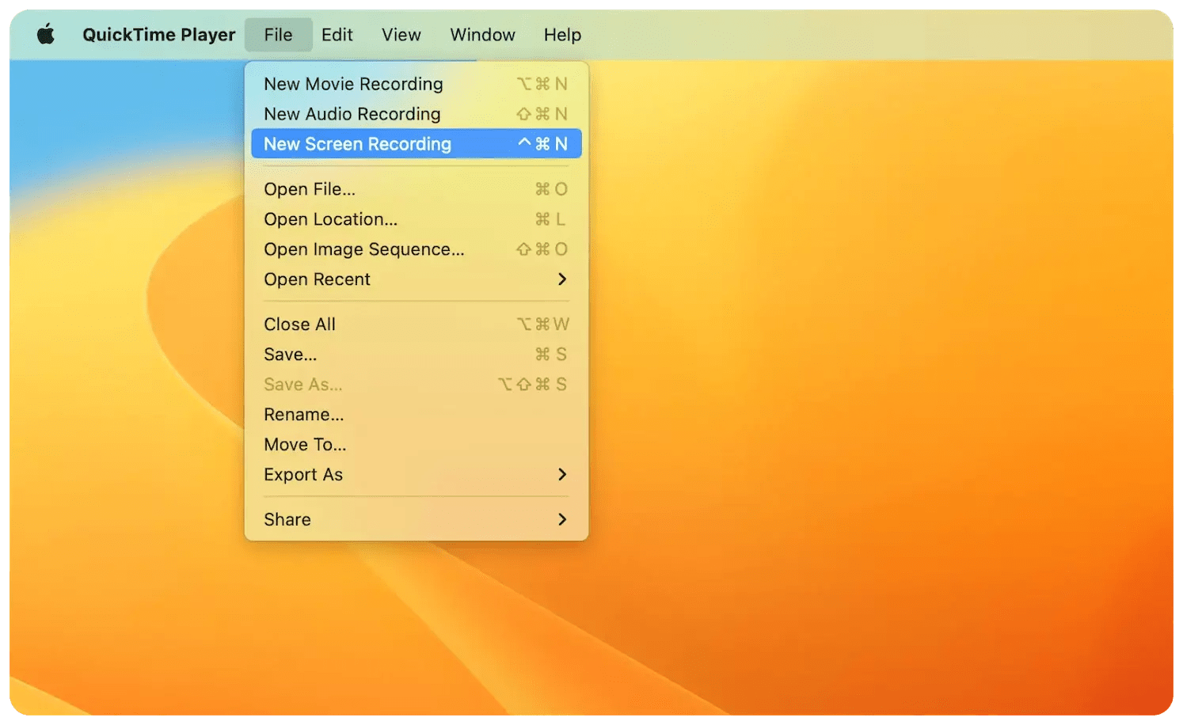This screenshot has width=1183, height=725.
Task: Open the Edit menu
Action: tap(337, 34)
